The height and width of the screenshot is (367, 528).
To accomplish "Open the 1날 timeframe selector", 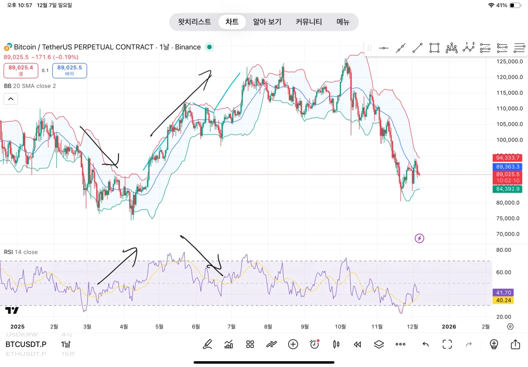I will point(66,344).
